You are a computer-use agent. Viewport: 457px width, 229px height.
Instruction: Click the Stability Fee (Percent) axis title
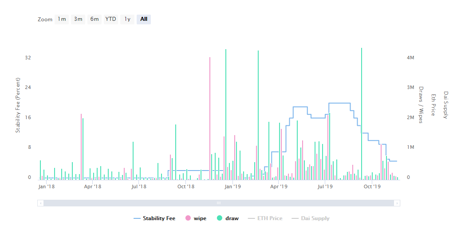coord(18,105)
